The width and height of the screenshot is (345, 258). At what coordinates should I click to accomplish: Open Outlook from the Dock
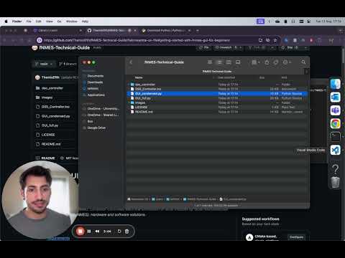tap(335, 97)
